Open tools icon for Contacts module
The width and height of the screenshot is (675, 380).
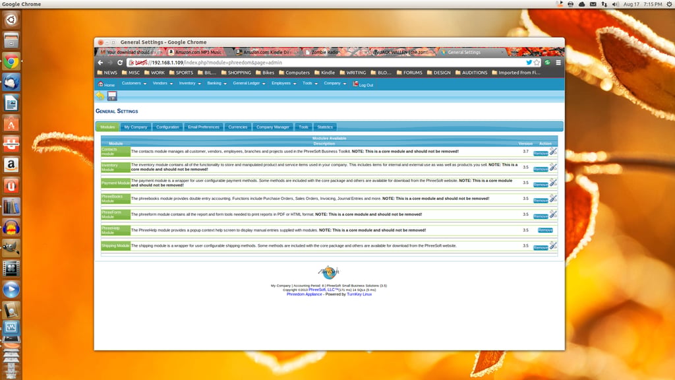pos(553,151)
